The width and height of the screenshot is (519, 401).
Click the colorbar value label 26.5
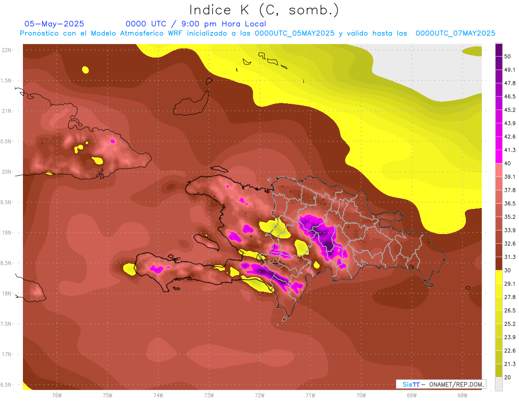pos(510,311)
